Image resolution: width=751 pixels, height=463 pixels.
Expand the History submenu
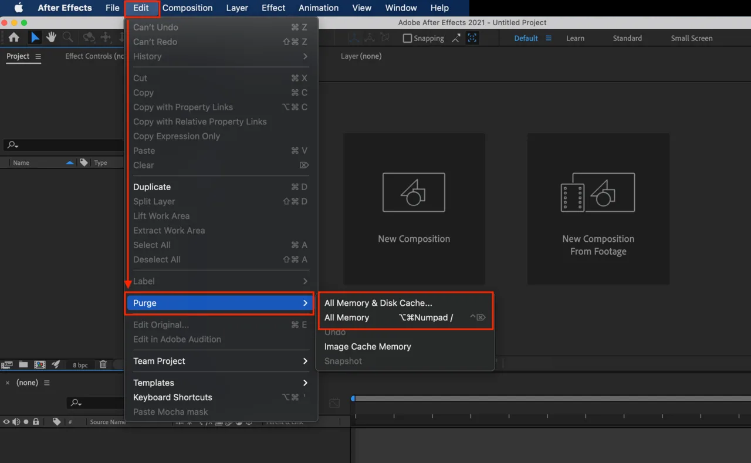(221, 56)
